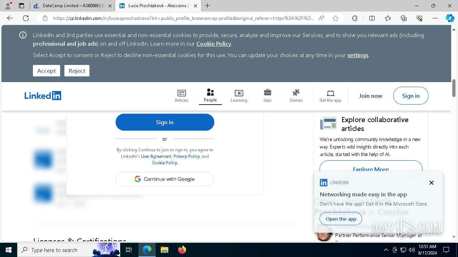Add this page to favorites star

336,18
